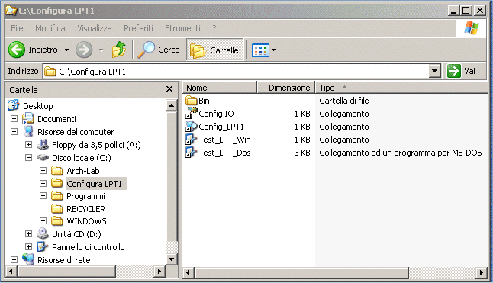Viewport: 493px width, 283px height.
Task: Sort by the Dimensione column header
Action: 286,88
